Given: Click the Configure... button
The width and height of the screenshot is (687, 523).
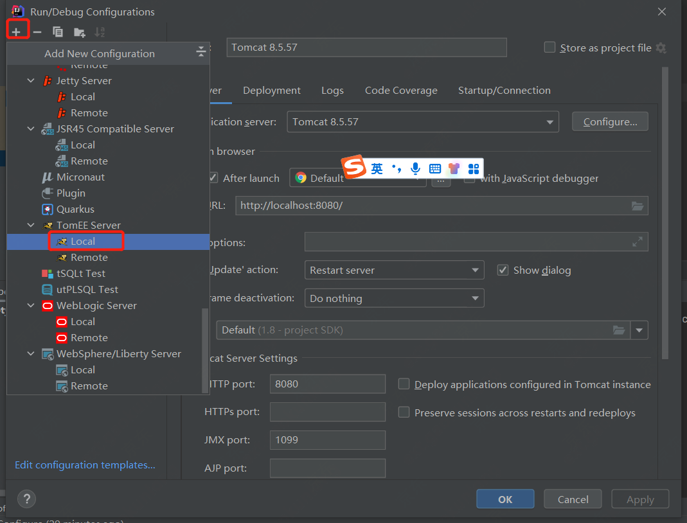Looking at the screenshot, I should pyautogui.click(x=610, y=122).
